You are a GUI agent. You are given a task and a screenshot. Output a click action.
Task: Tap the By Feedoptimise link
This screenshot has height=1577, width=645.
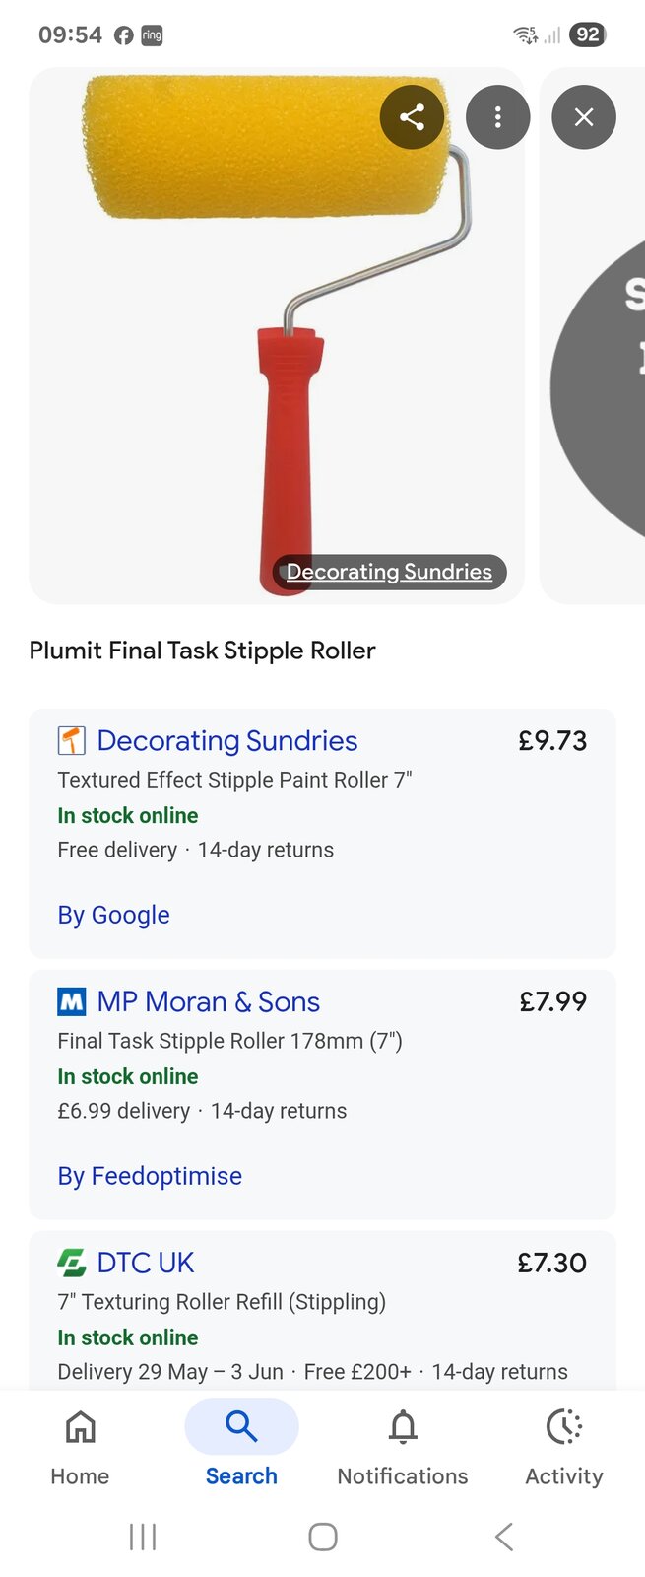150,1176
